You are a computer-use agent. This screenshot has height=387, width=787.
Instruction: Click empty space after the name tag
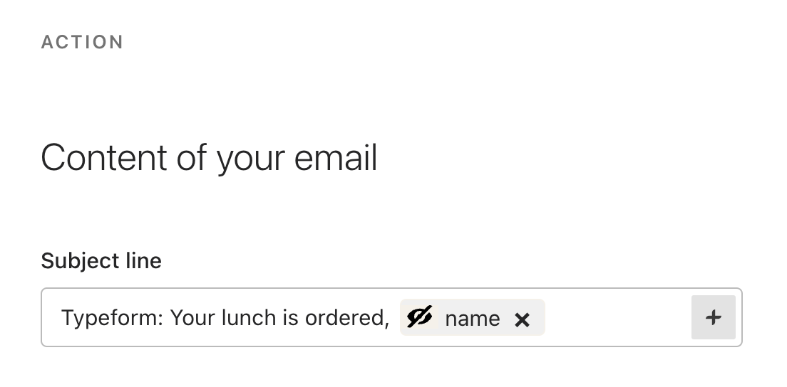click(617, 317)
